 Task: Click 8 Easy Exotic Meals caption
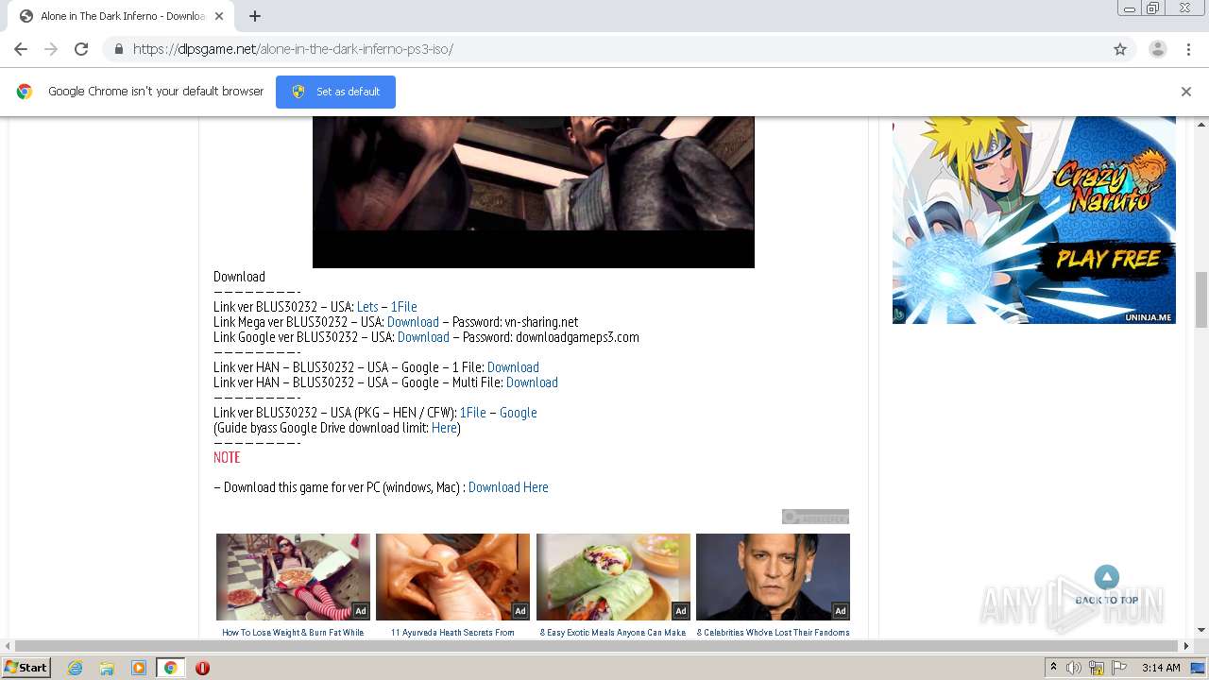point(613,633)
